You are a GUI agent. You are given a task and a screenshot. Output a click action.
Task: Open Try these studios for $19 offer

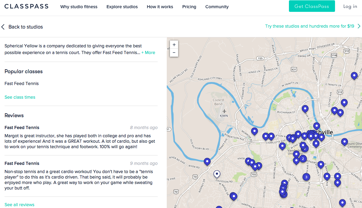coord(310,26)
